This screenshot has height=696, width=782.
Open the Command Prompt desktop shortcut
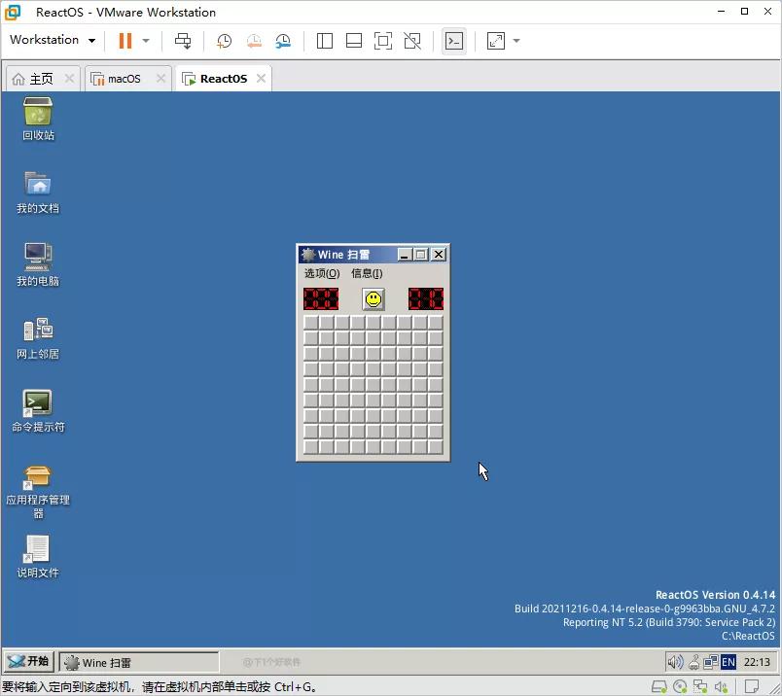tap(38, 409)
